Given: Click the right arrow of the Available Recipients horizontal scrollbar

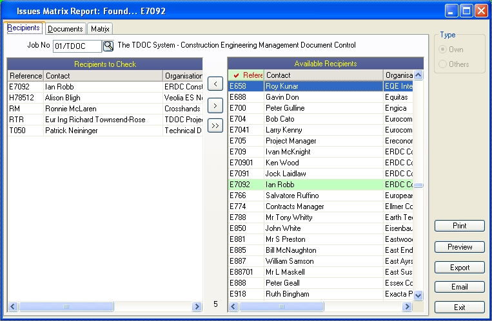Looking at the screenshot, I should (x=407, y=307).
